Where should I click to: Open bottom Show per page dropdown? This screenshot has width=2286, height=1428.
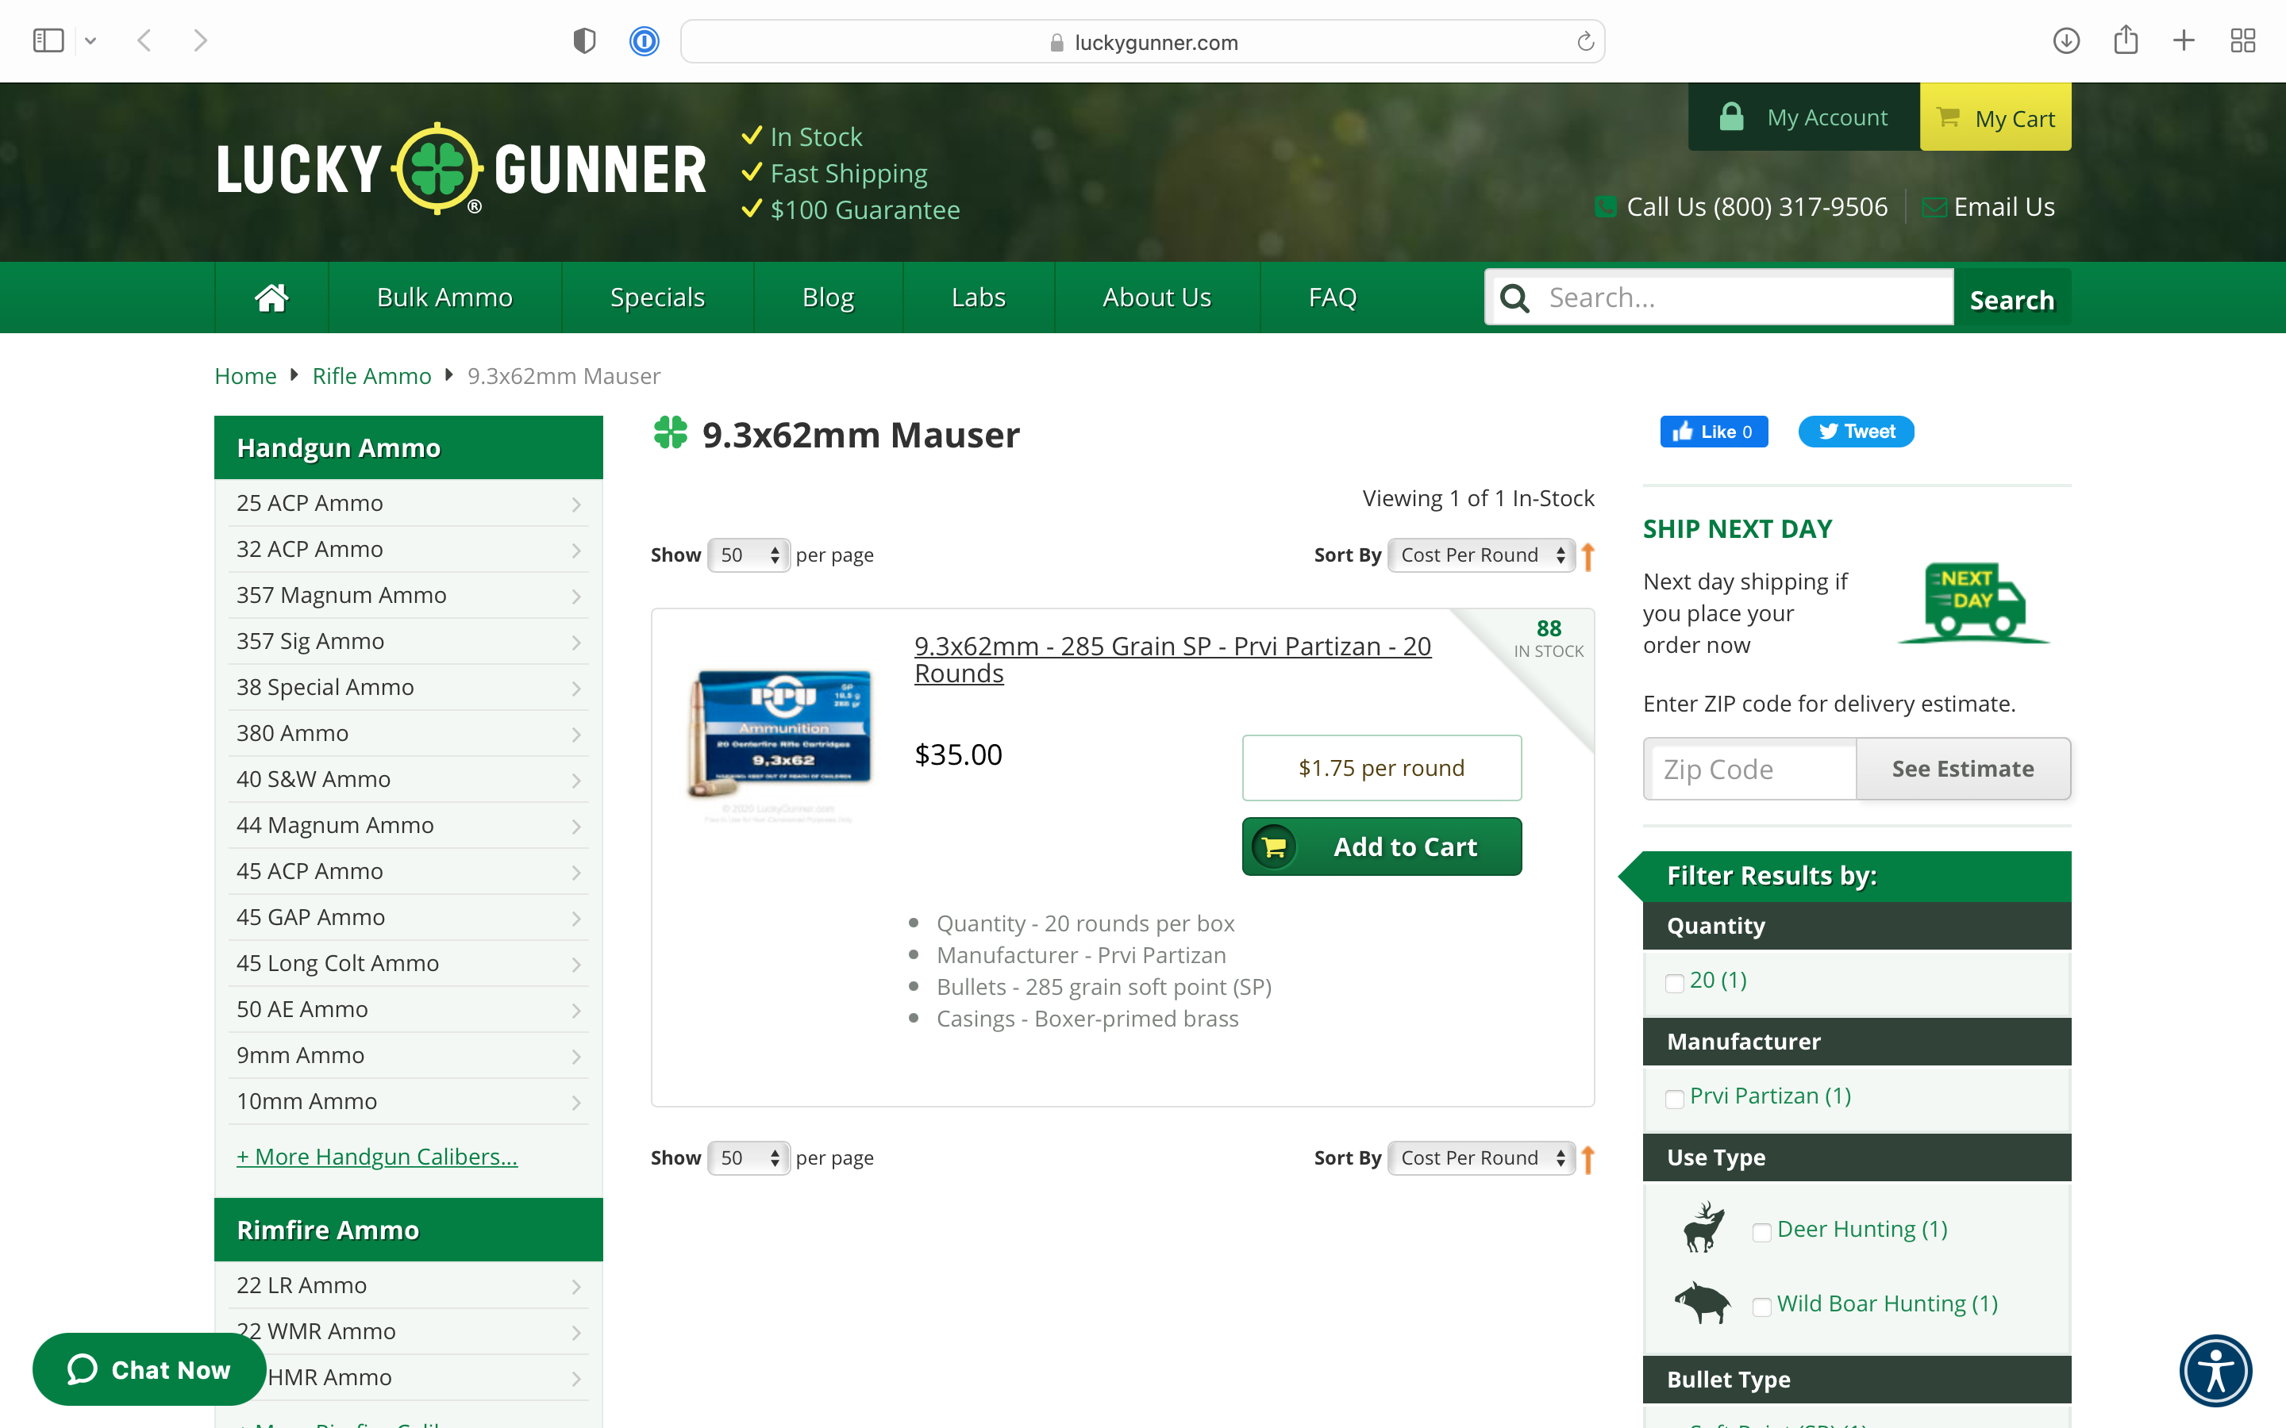pyautogui.click(x=749, y=1158)
